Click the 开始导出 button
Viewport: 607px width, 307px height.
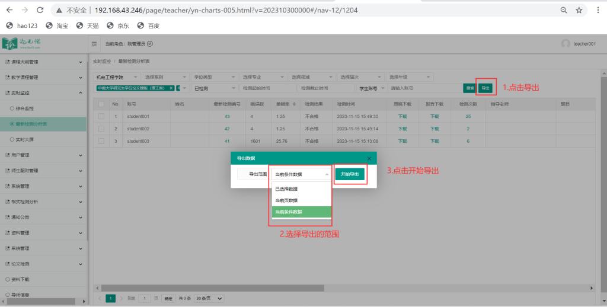[350, 174]
